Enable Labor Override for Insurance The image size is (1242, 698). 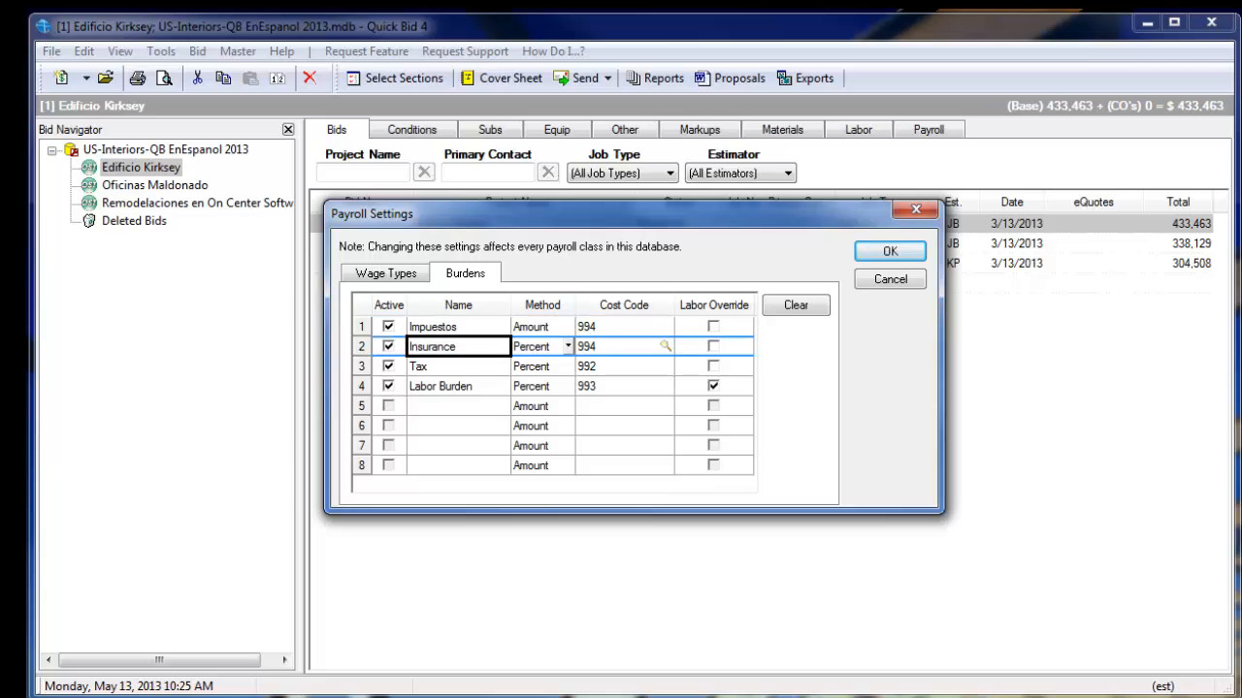point(714,346)
